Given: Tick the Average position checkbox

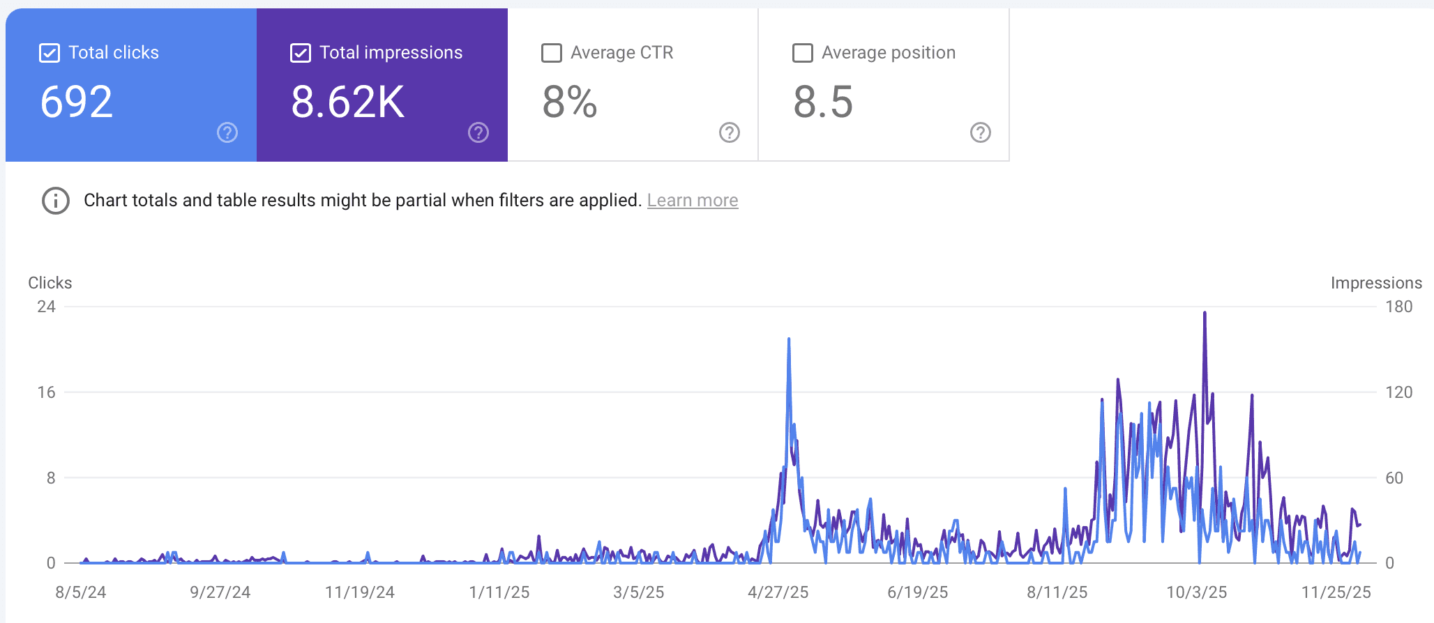Looking at the screenshot, I should (803, 53).
